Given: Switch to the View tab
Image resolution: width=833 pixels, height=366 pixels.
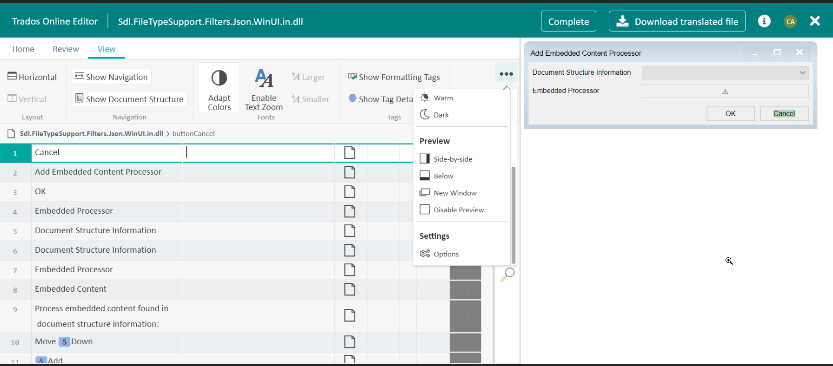Looking at the screenshot, I should (107, 49).
